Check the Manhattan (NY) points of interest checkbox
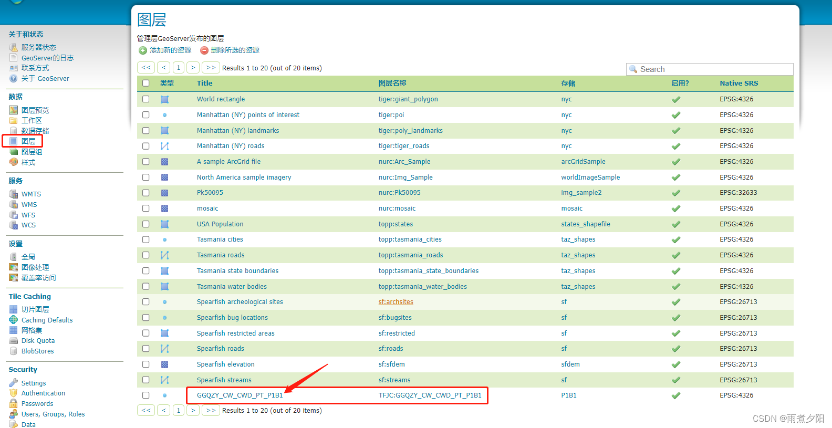The image size is (832, 428). point(146,114)
